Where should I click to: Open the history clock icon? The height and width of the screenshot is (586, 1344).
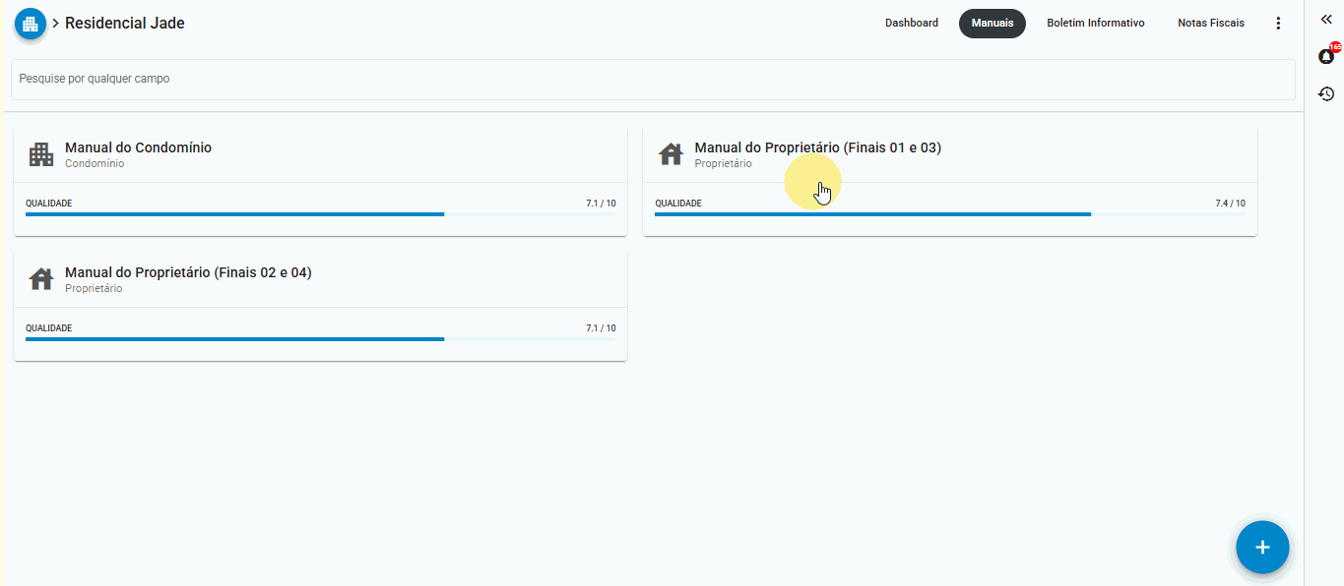coord(1326,94)
